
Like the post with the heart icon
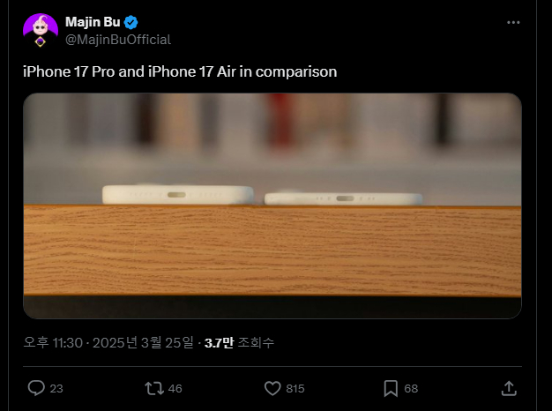tap(272, 388)
